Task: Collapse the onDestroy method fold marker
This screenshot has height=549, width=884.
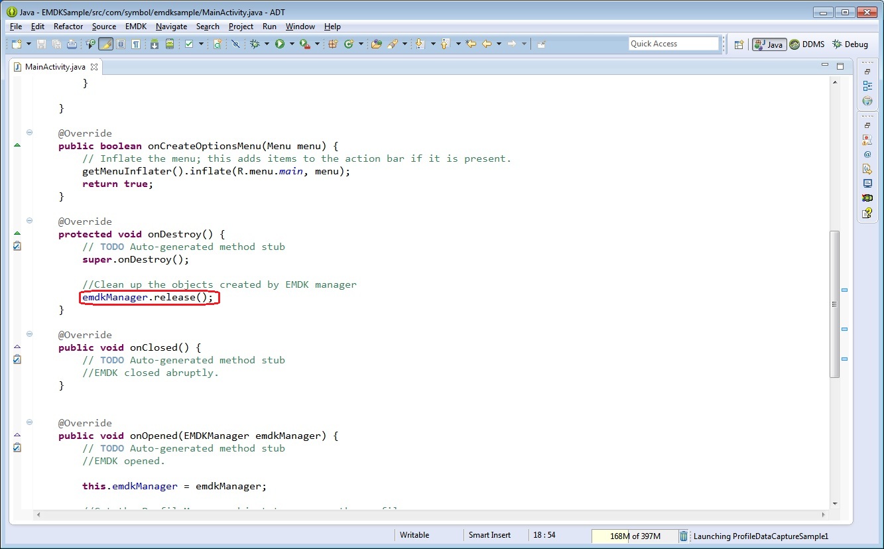Action: 29,221
